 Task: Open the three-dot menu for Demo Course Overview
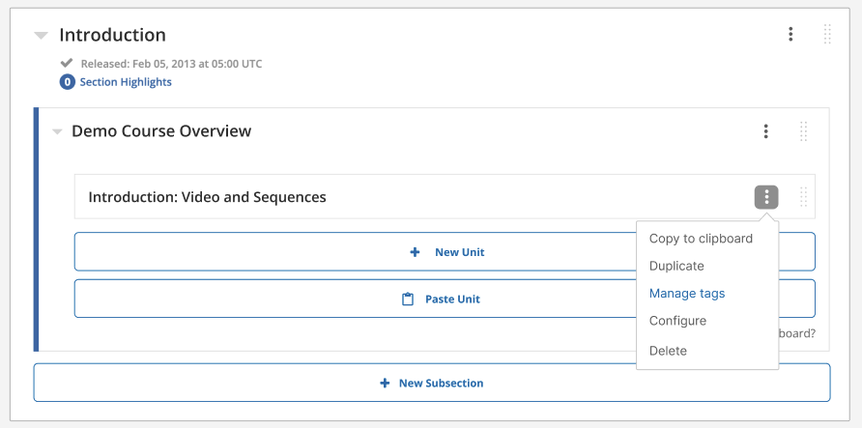765,131
